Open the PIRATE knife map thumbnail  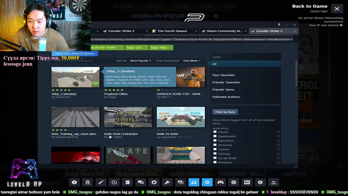(x=128, y=155)
